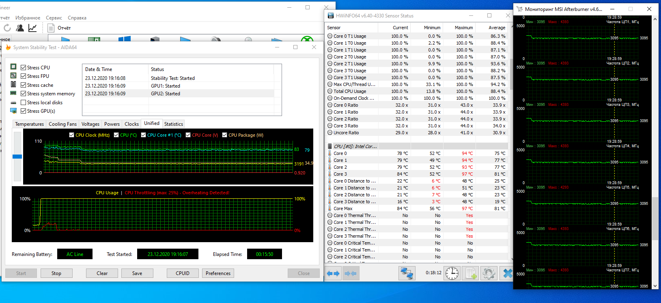The image size is (661, 303).
Task: Click the monitor icon beside Stress GPU(s)
Action: (x=13, y=111)
